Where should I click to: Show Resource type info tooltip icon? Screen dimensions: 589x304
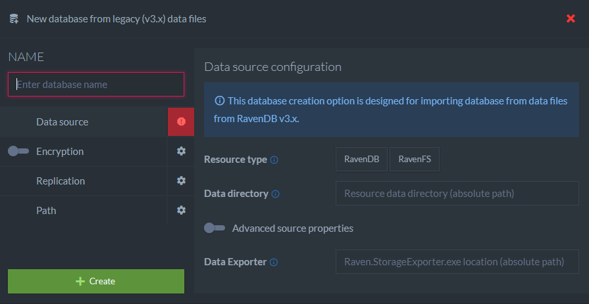point(274,160)
